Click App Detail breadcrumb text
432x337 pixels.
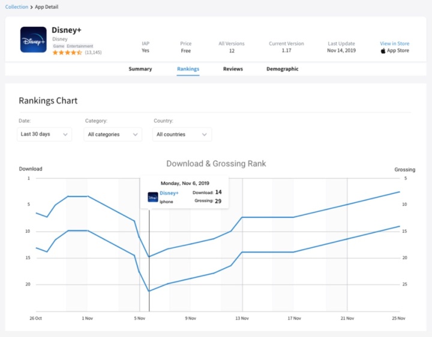point(47,7)
